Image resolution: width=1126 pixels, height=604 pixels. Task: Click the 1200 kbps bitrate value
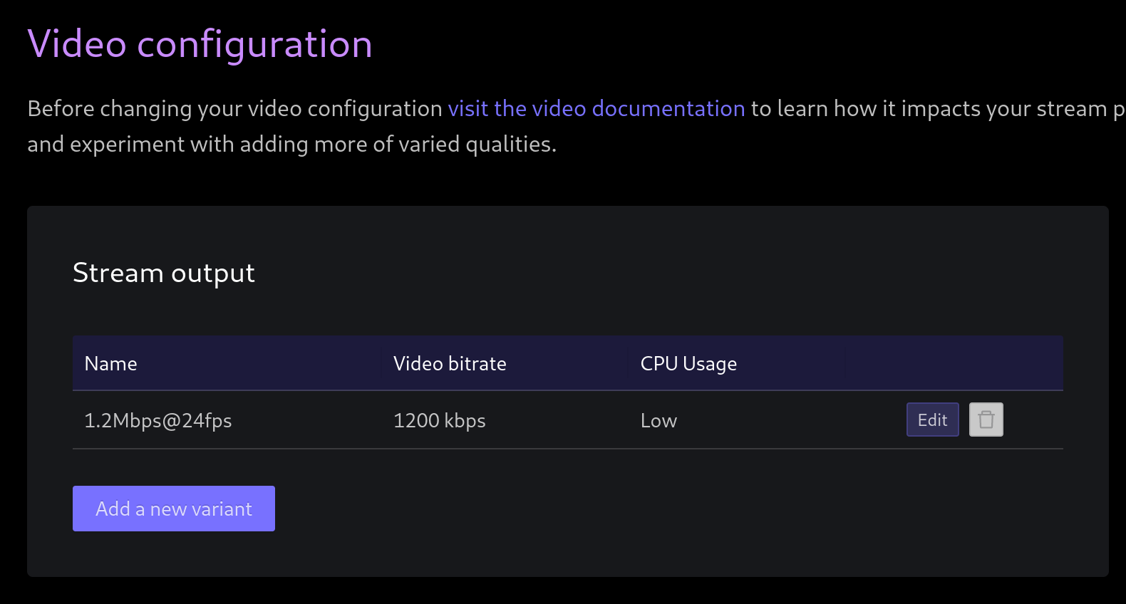(x=440, y=420)
